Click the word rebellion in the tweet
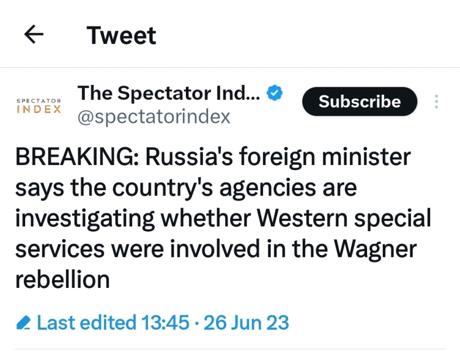Image resolution: width=460 pixels, height=351 pixels. point(62,280)
